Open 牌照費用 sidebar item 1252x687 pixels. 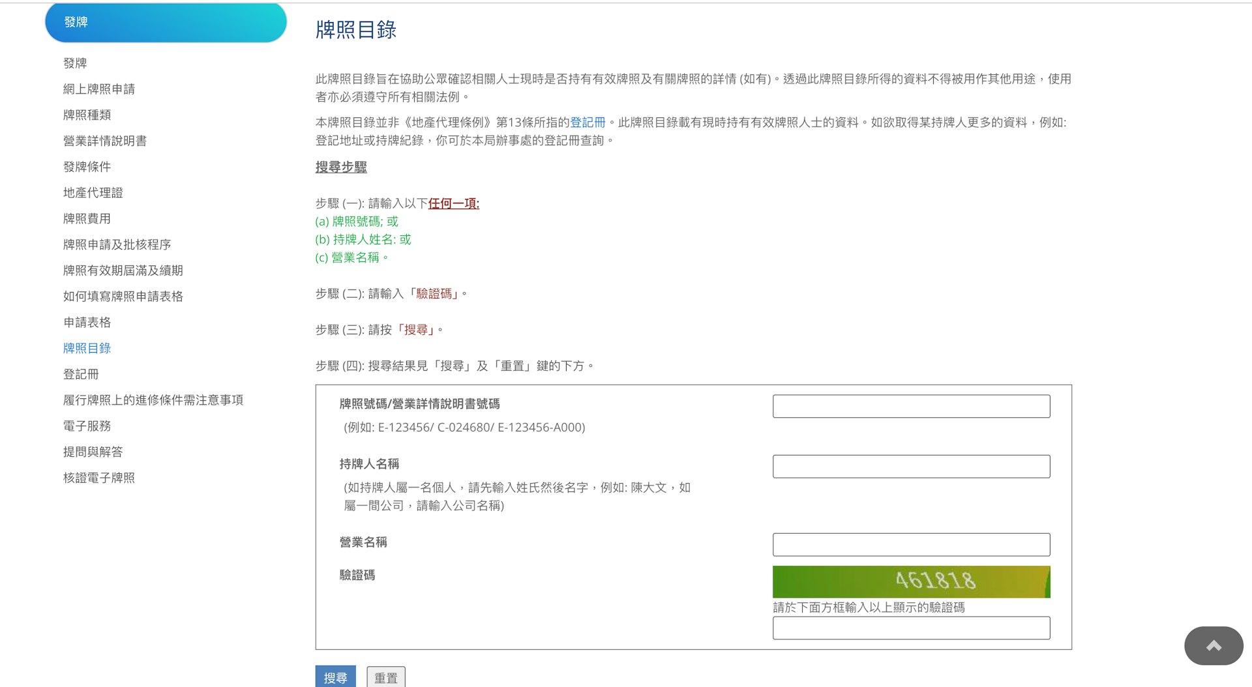[x=87, y=219]
